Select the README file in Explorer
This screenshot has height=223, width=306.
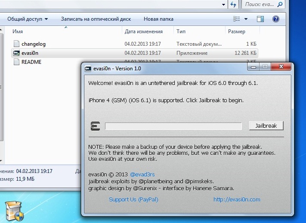pos(31,62)
